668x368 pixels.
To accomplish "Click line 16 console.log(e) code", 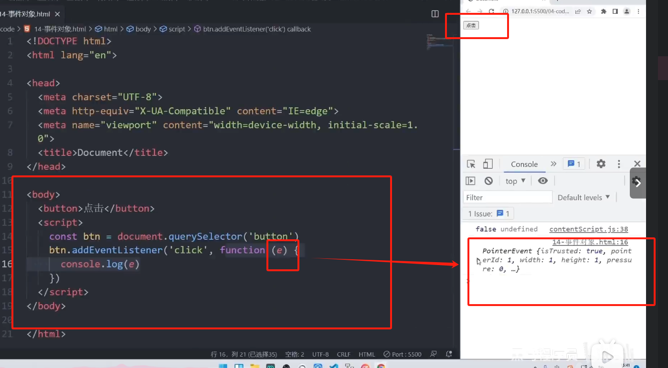I will point(100,264).
